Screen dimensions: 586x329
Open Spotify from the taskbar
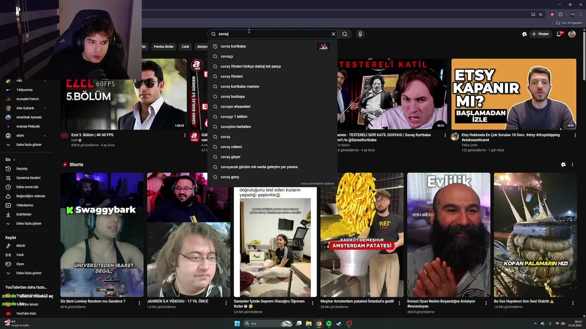coord(329,324)
